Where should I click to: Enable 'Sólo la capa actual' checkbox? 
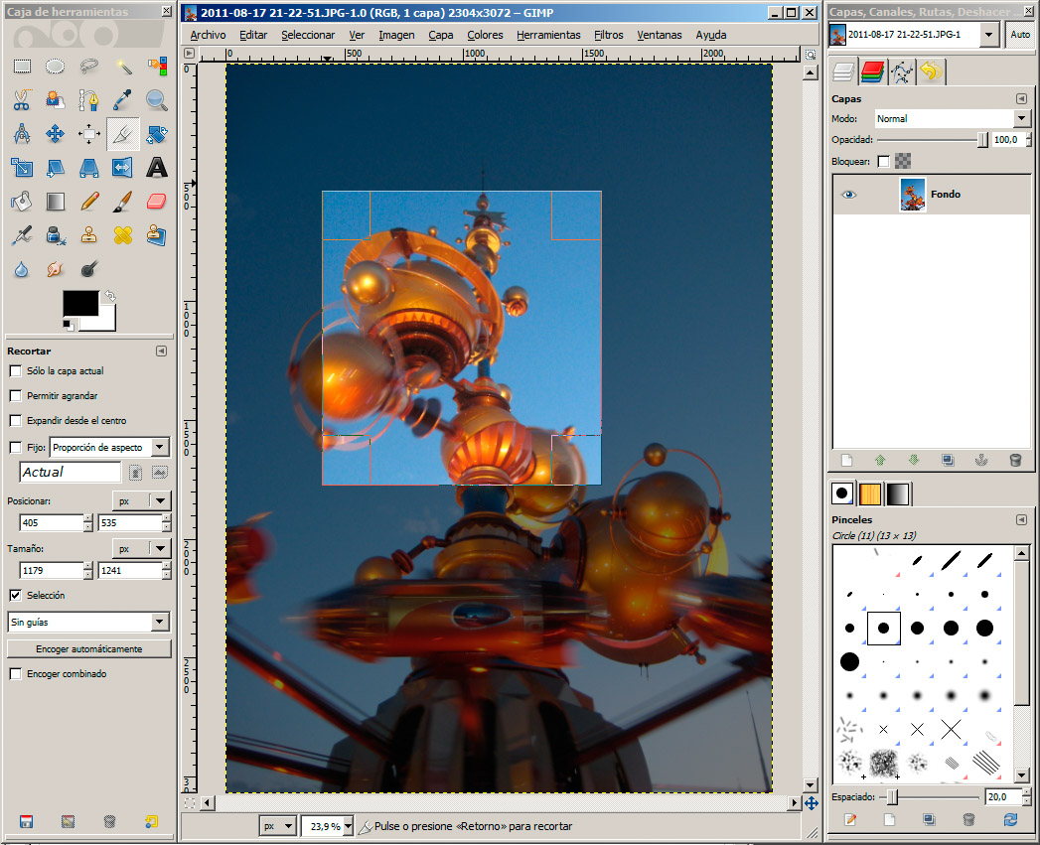click(16, 371)
